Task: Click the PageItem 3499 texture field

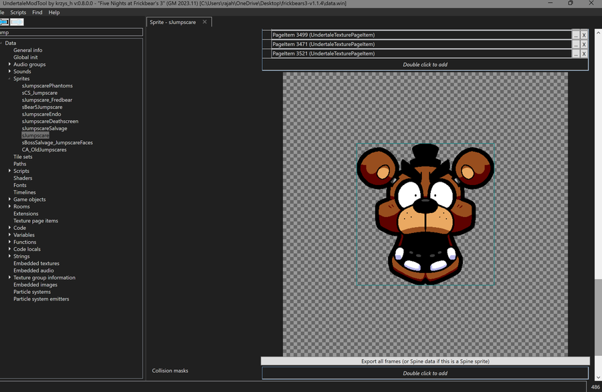Action: coord(421,35)
